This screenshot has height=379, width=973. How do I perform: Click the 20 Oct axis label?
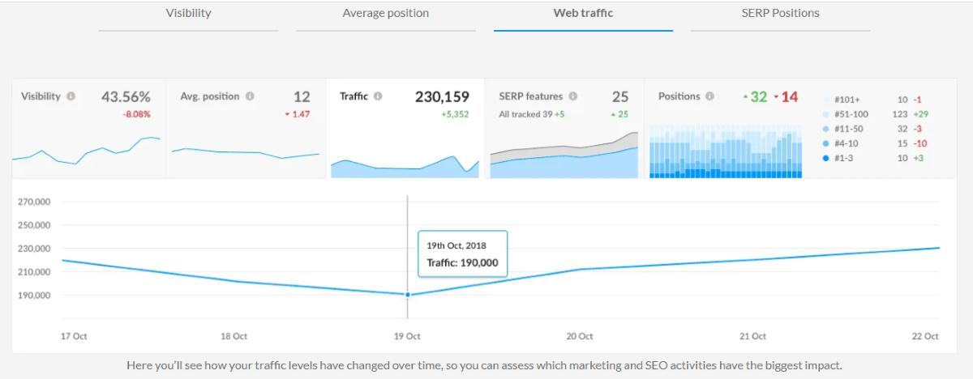pyautogui.click(x=580, y=336)
